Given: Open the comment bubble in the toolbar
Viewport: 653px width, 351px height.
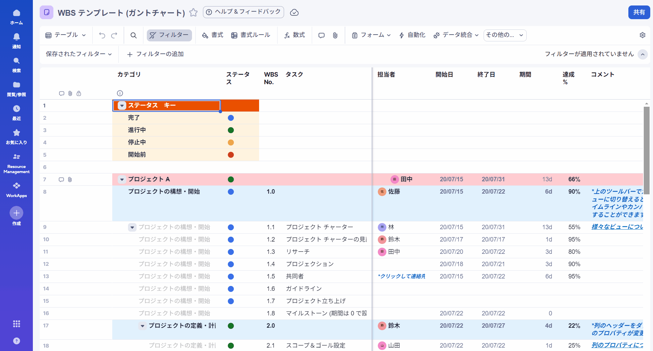Looking at the screenshot, I should tap(321, 35).
